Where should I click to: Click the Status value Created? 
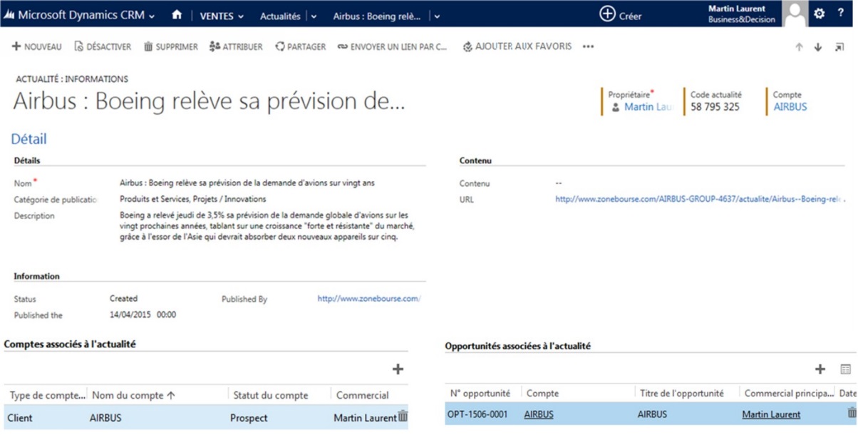pos(123,299)
